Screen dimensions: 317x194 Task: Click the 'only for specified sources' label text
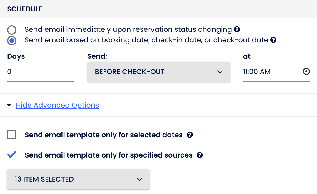[x=109, y=155]
